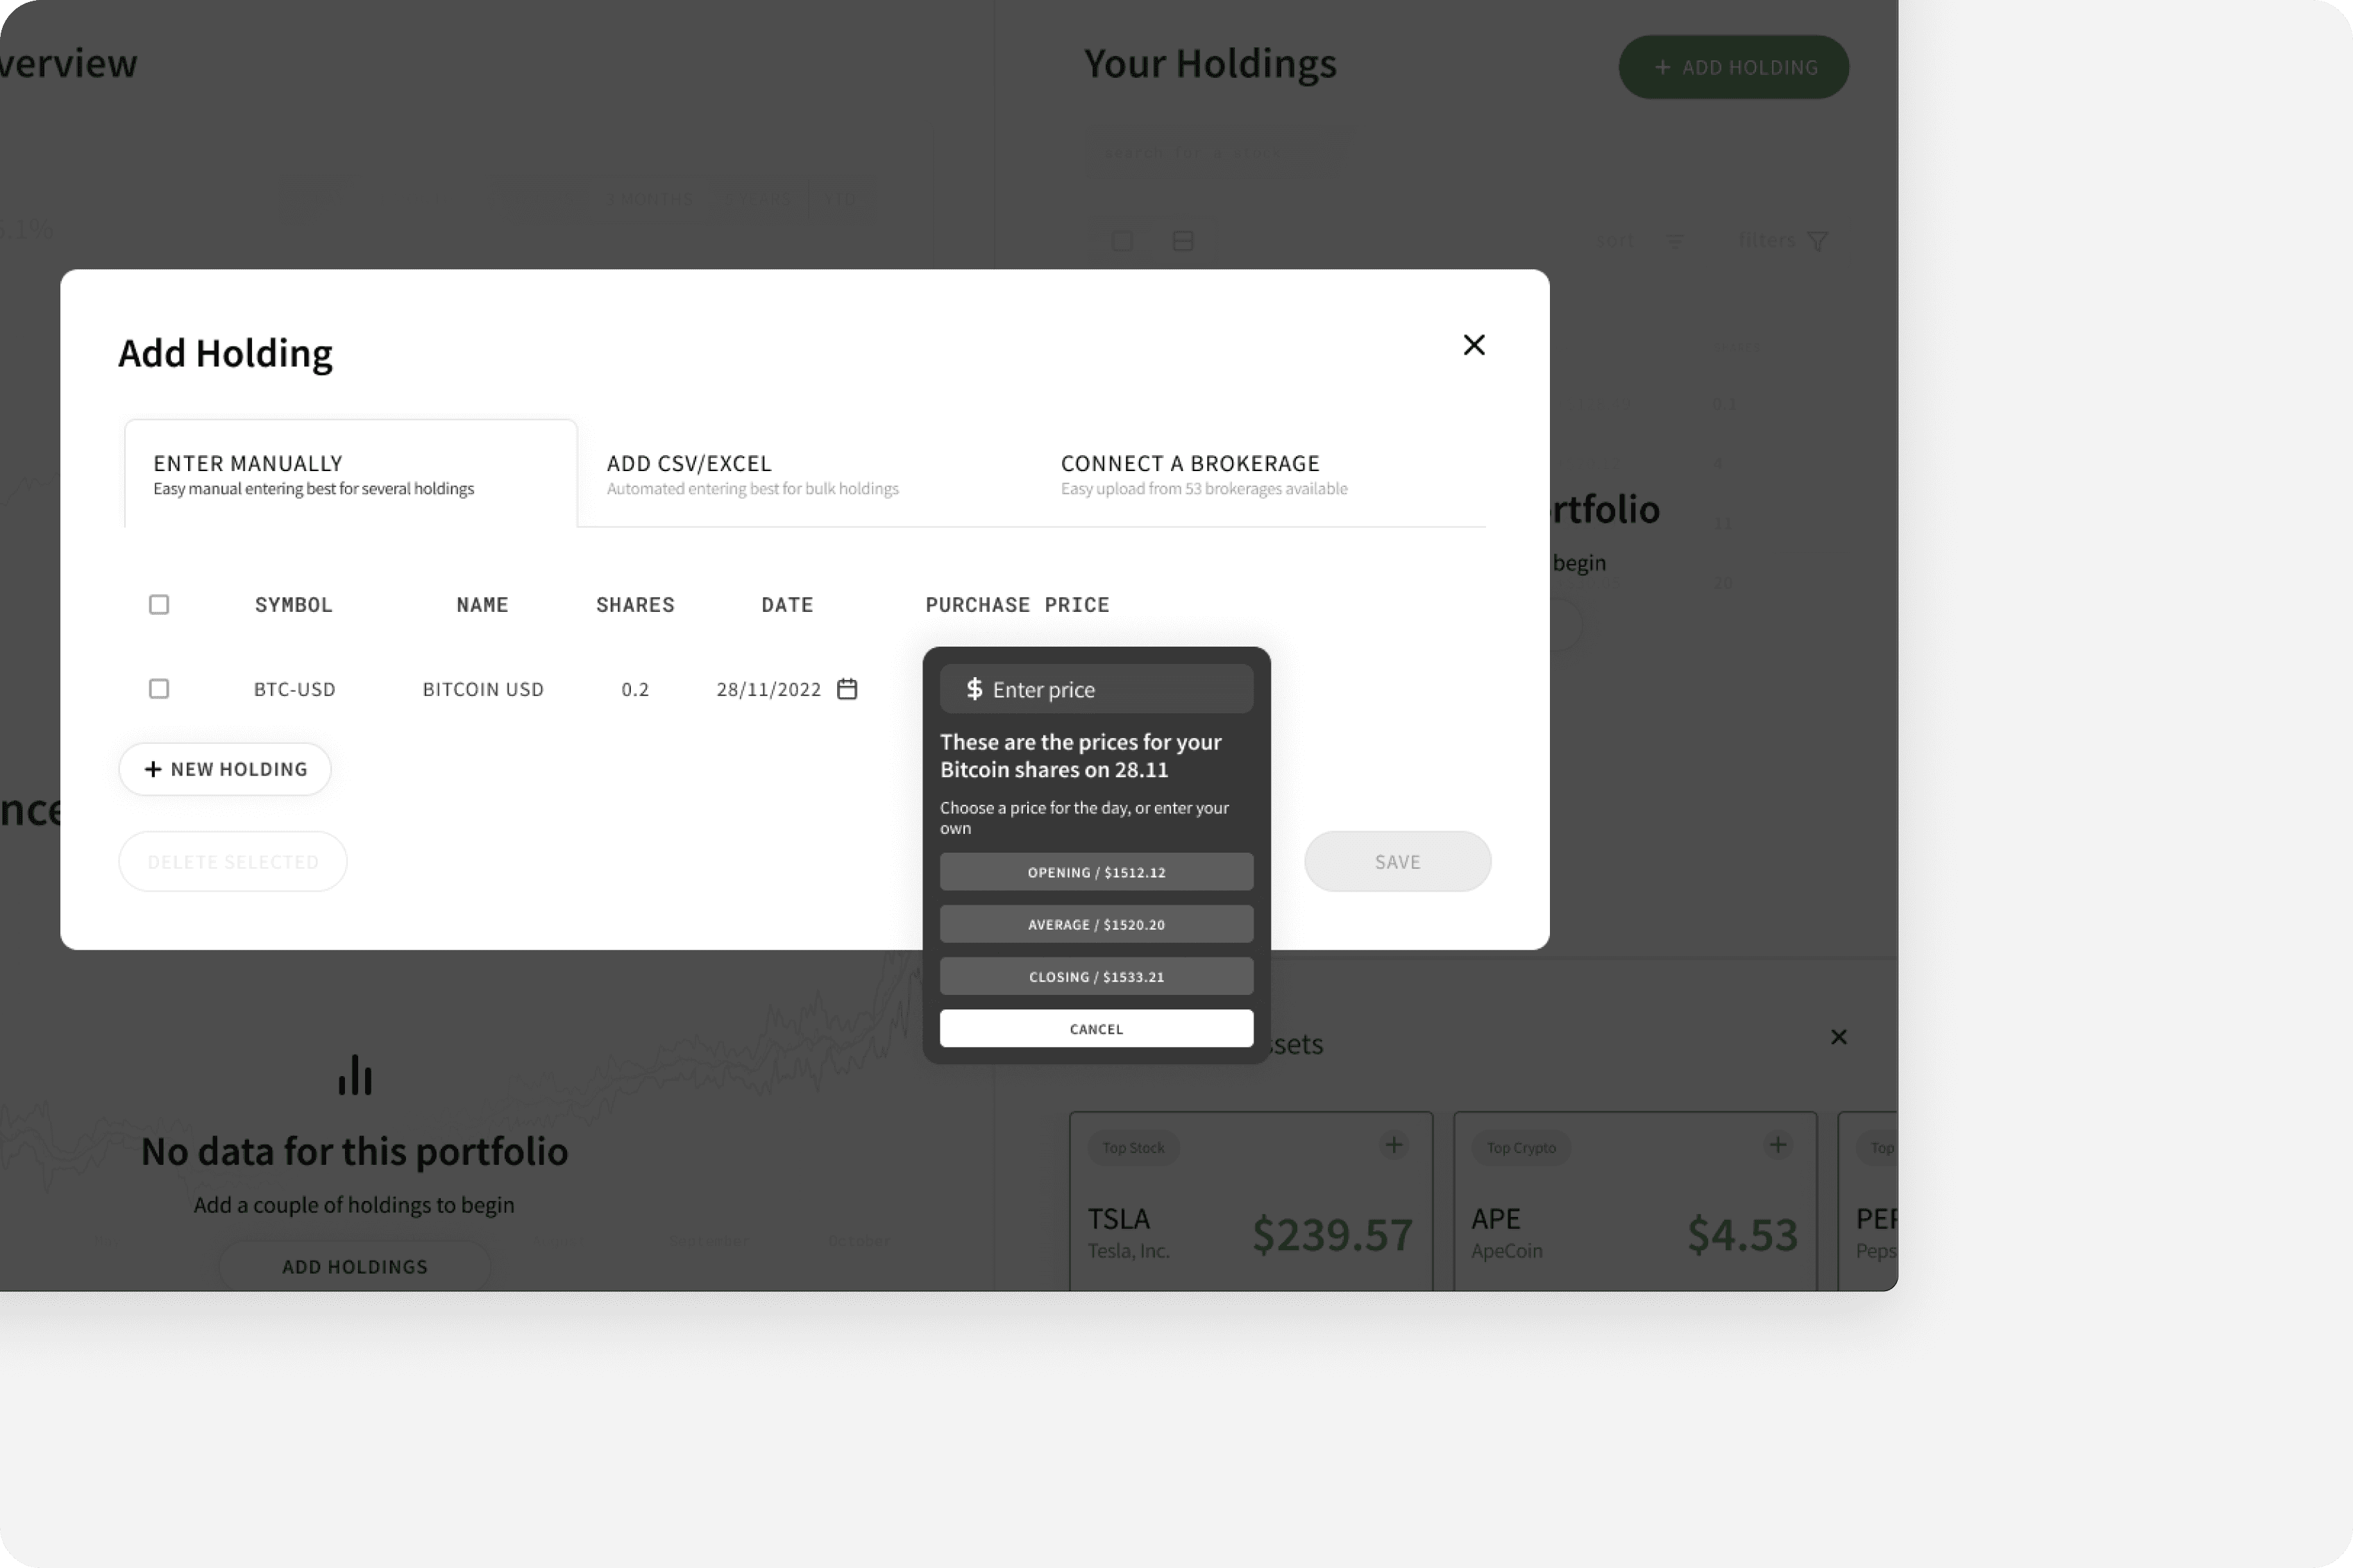
Task: Click the NAME column header
Action: coord(482,605)
